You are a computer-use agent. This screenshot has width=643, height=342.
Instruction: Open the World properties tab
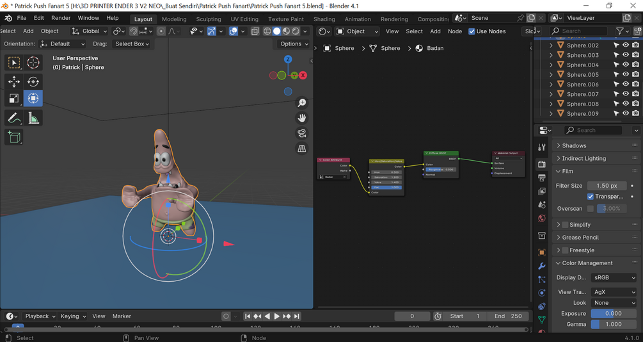point(542,218)
